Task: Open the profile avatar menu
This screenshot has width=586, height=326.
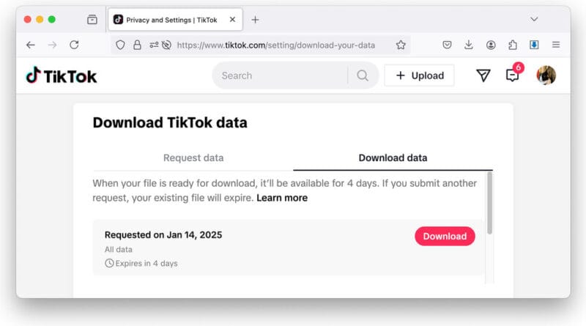Action: (546, 75)
